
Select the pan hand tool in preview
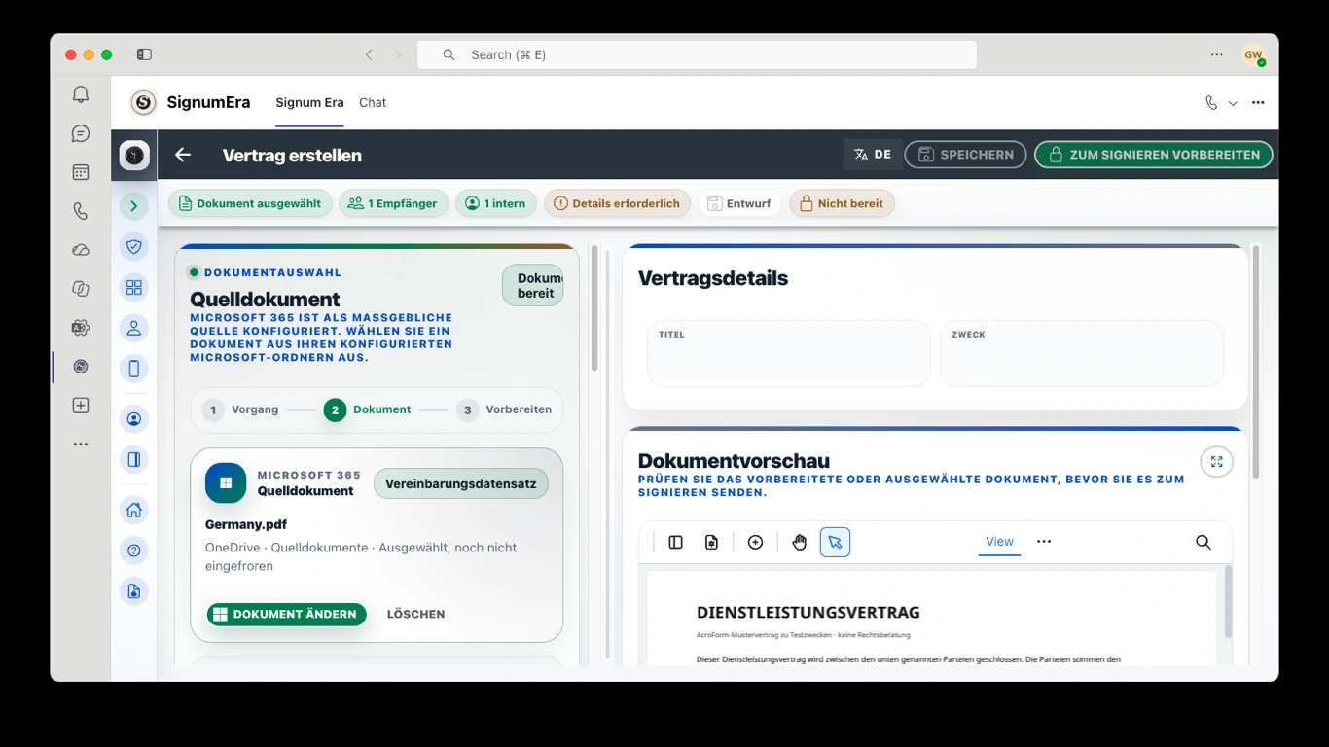tap(800, 542)
